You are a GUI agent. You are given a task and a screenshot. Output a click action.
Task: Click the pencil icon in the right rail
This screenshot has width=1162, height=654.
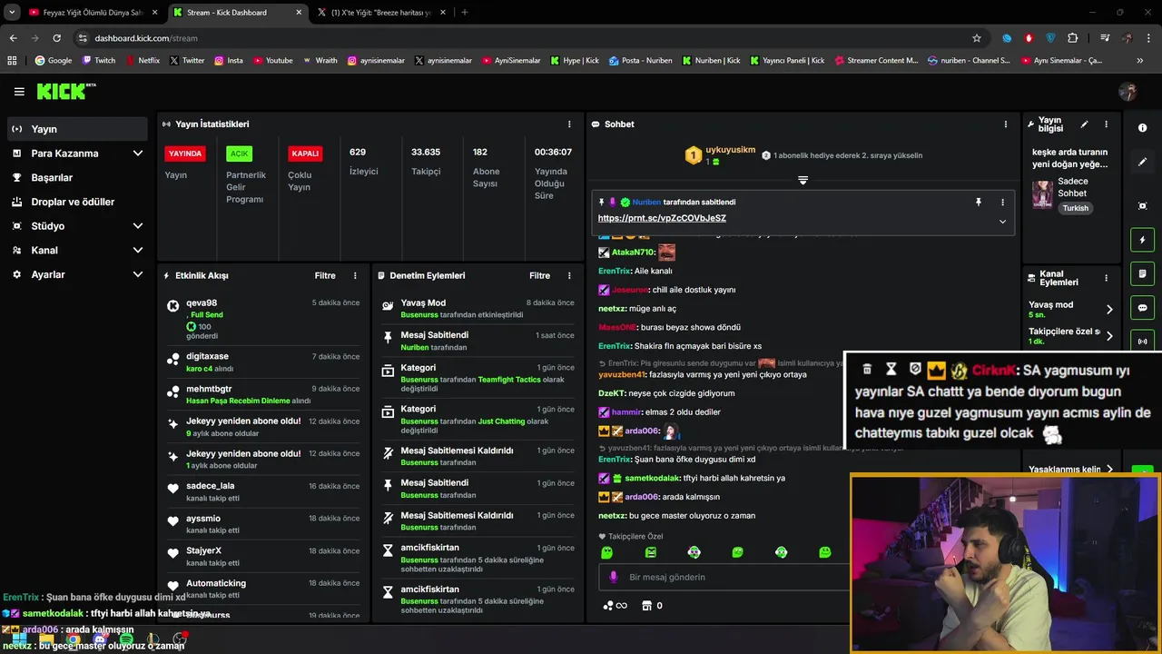click(x=1142, y=162)
